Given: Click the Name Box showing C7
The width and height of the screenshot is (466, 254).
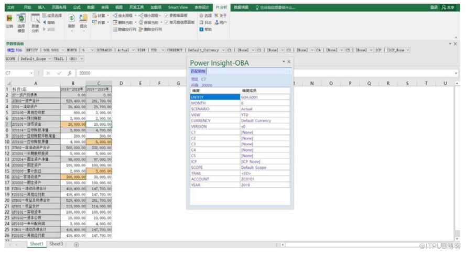Looking at the screenshot, I should pyautogui.click(x=16, y=73).
